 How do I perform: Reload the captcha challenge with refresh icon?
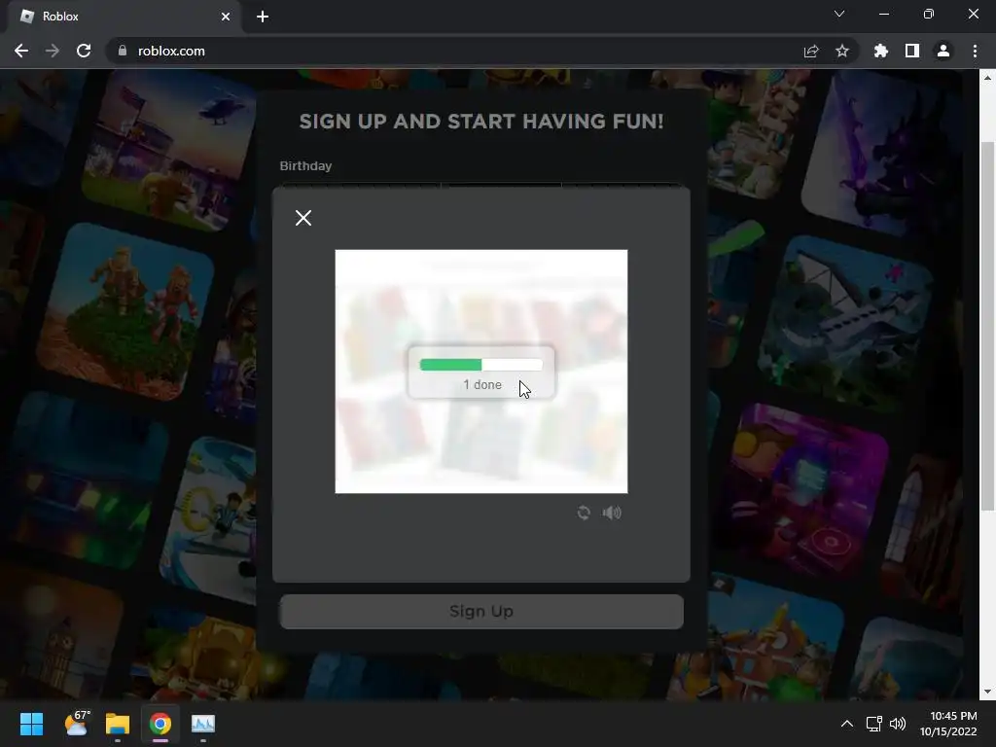point(584,513)
